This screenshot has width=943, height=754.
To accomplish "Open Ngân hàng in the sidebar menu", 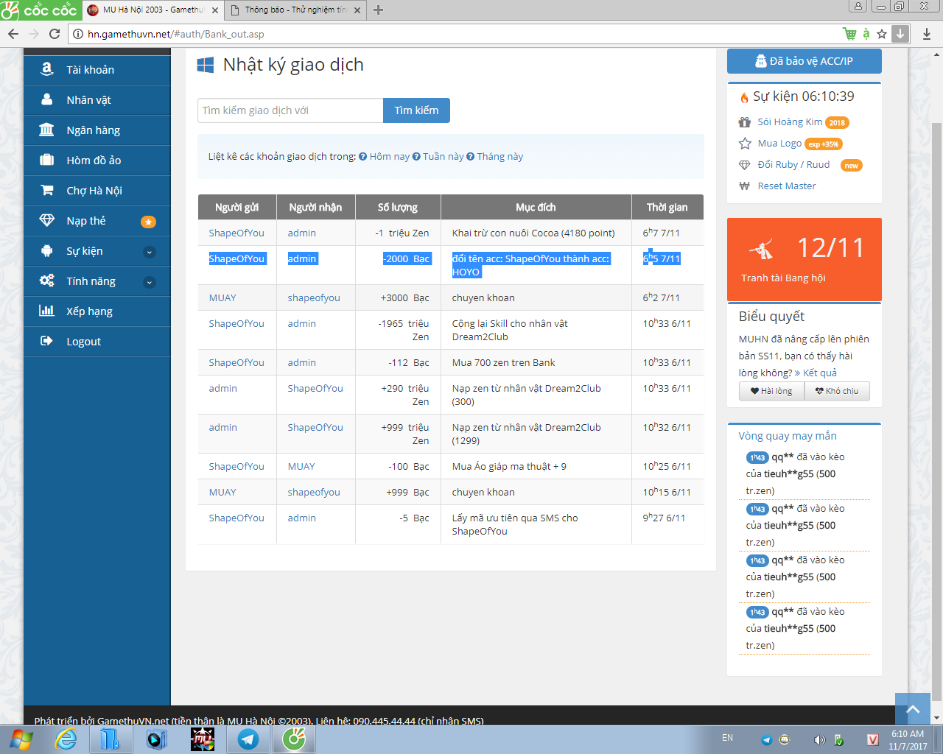I will (93, 130).
